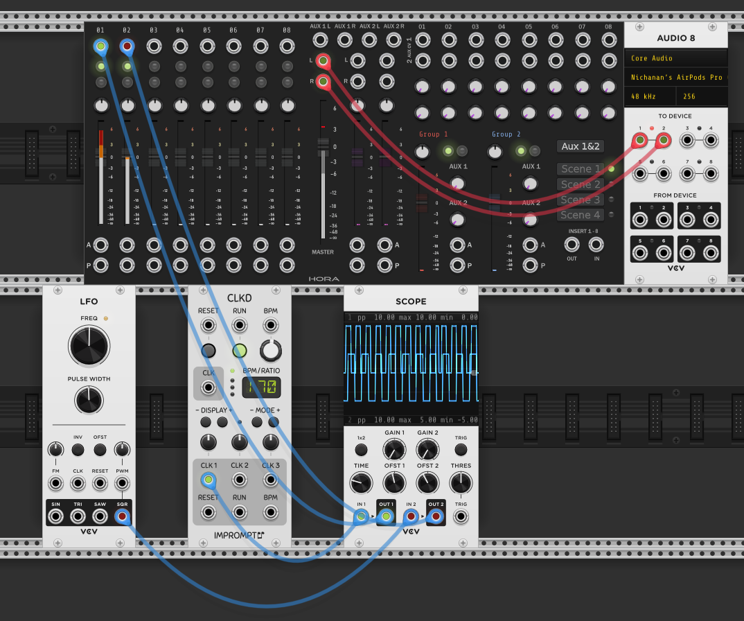Open the 256 block size selector
The width and height of the screenshot is (744, 621).
click(702, 96)
